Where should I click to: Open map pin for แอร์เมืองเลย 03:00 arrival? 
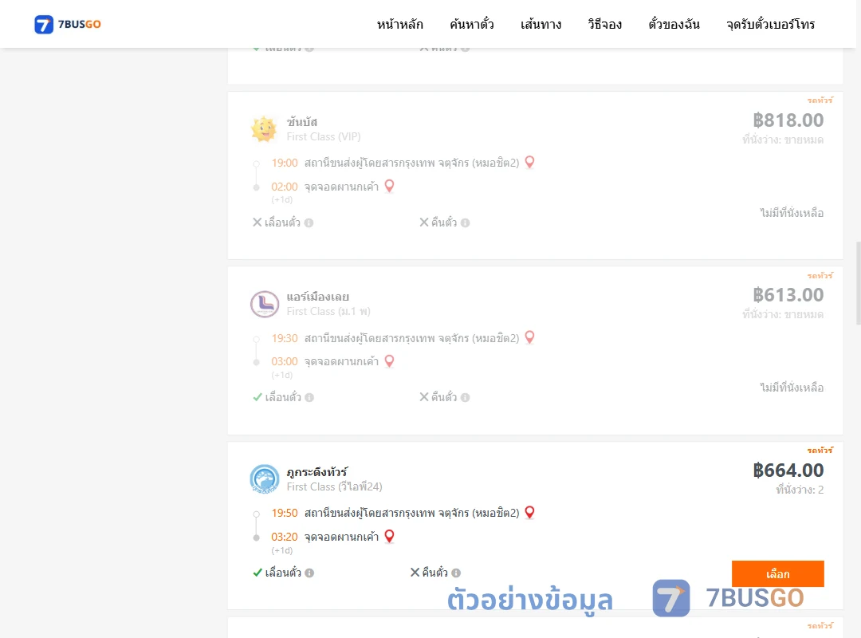[389, 360]
